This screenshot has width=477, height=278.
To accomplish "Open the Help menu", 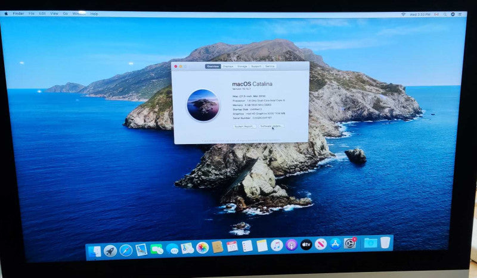I will [94, 14].
